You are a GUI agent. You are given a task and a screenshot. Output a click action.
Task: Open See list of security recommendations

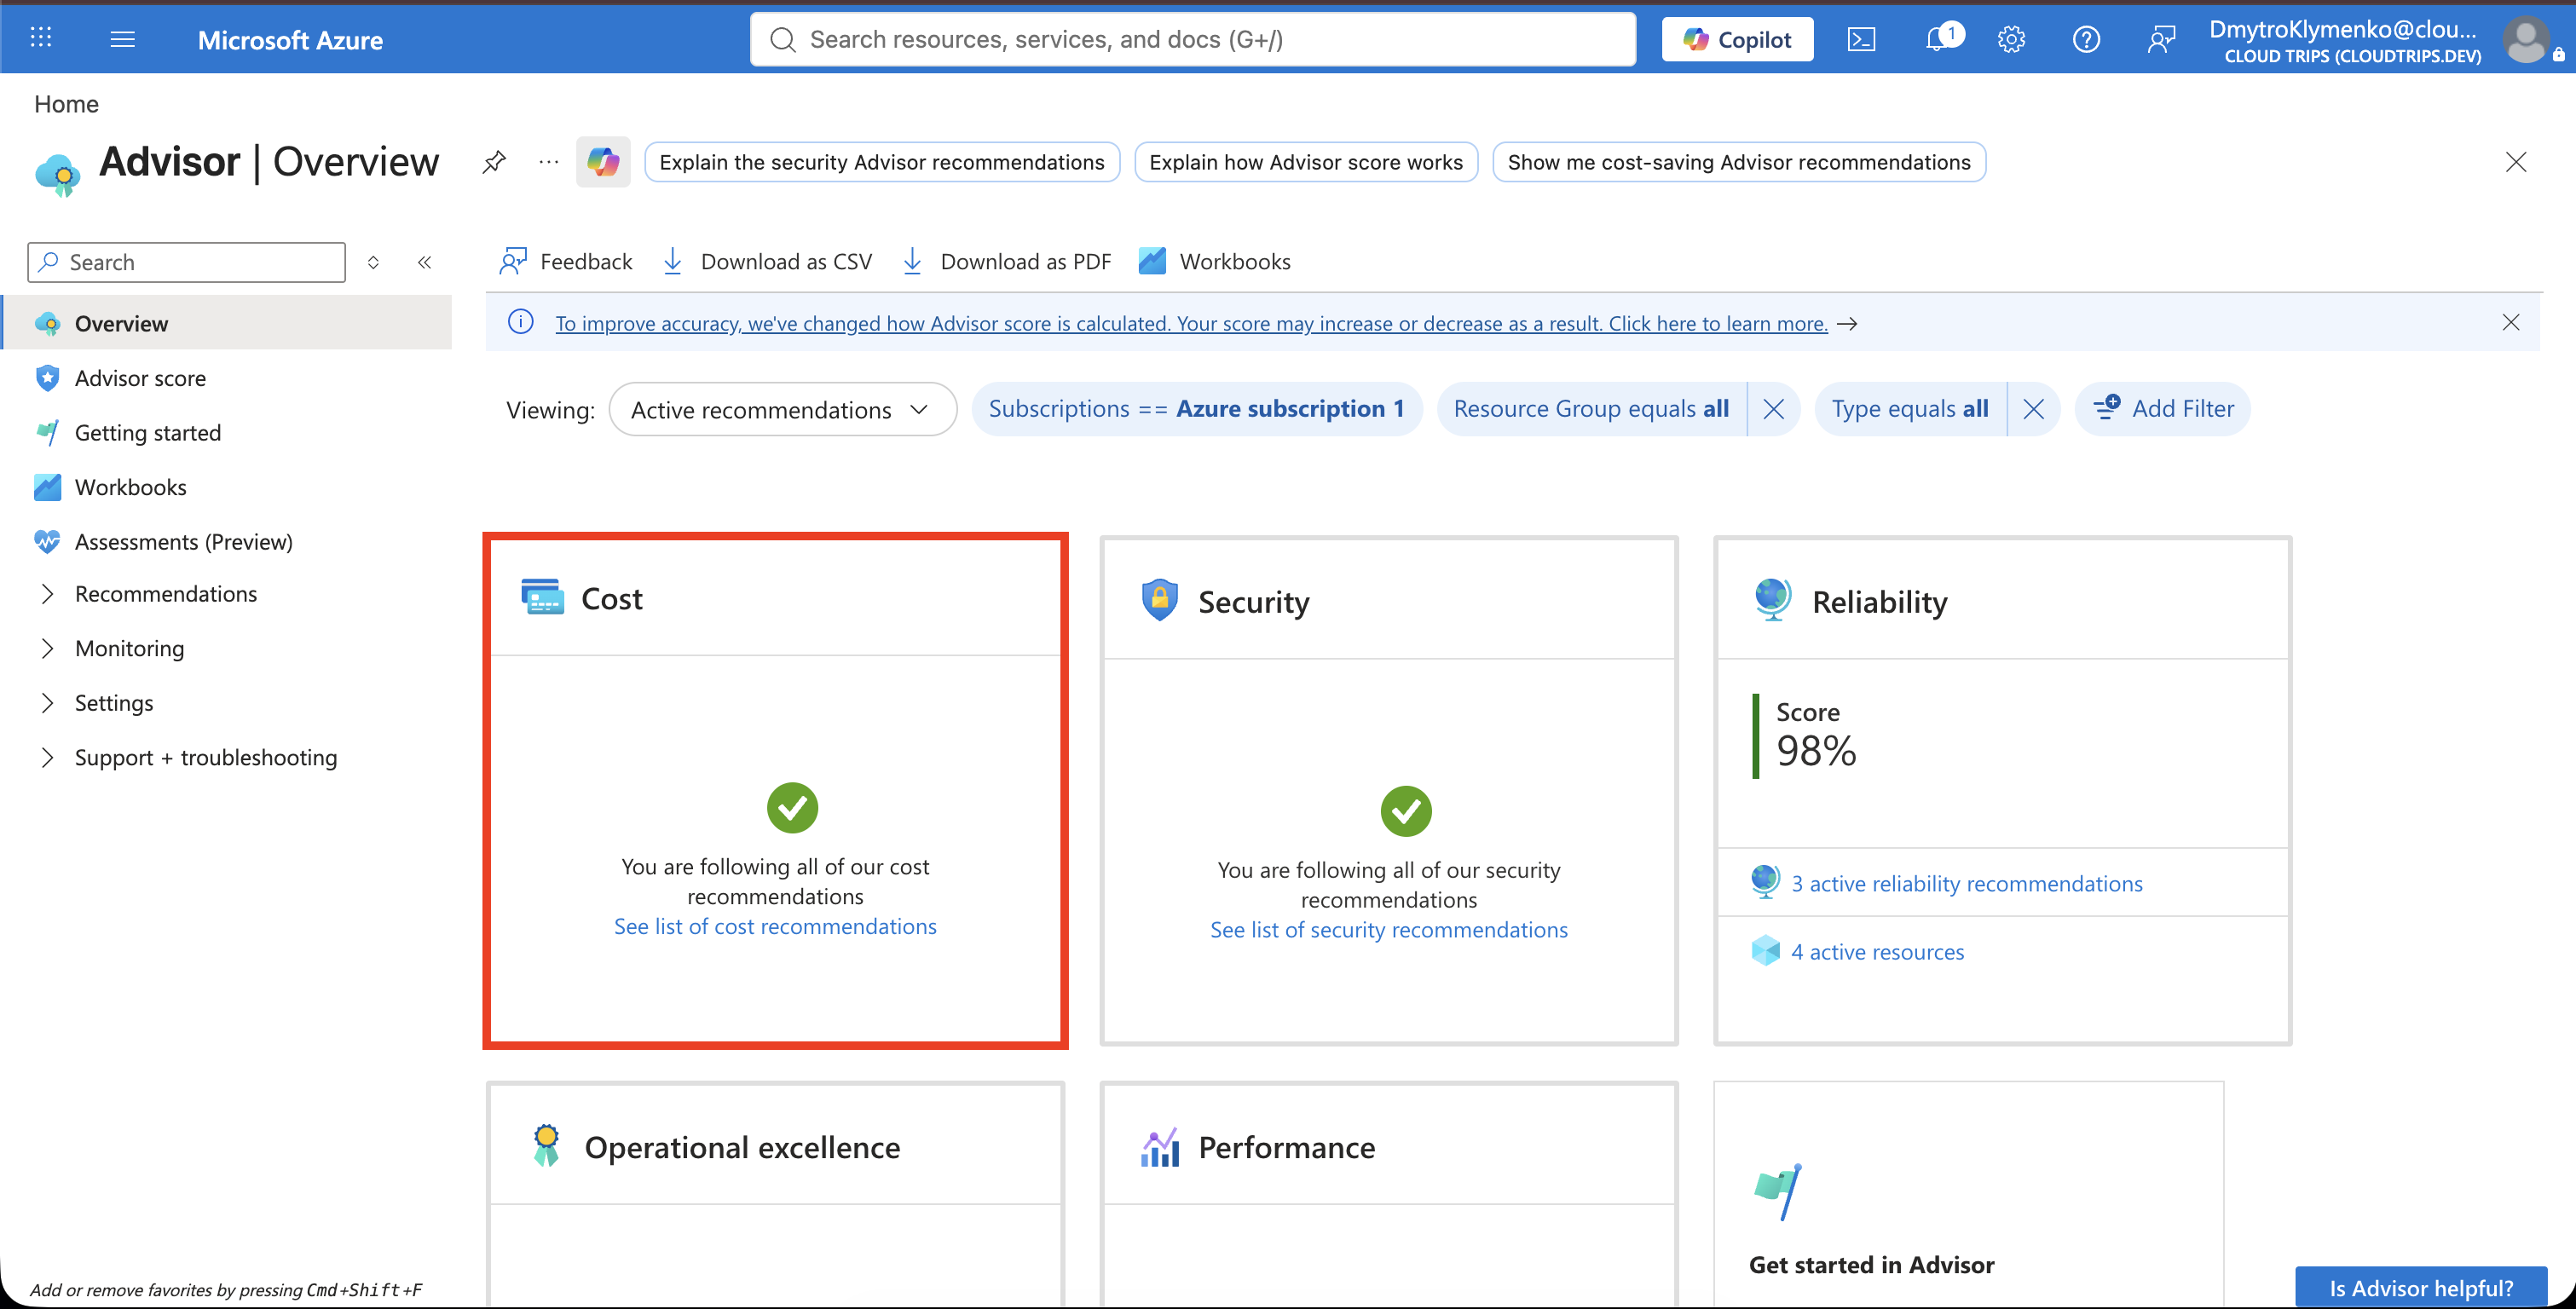pyautogui.click(x=1389, y=930)
